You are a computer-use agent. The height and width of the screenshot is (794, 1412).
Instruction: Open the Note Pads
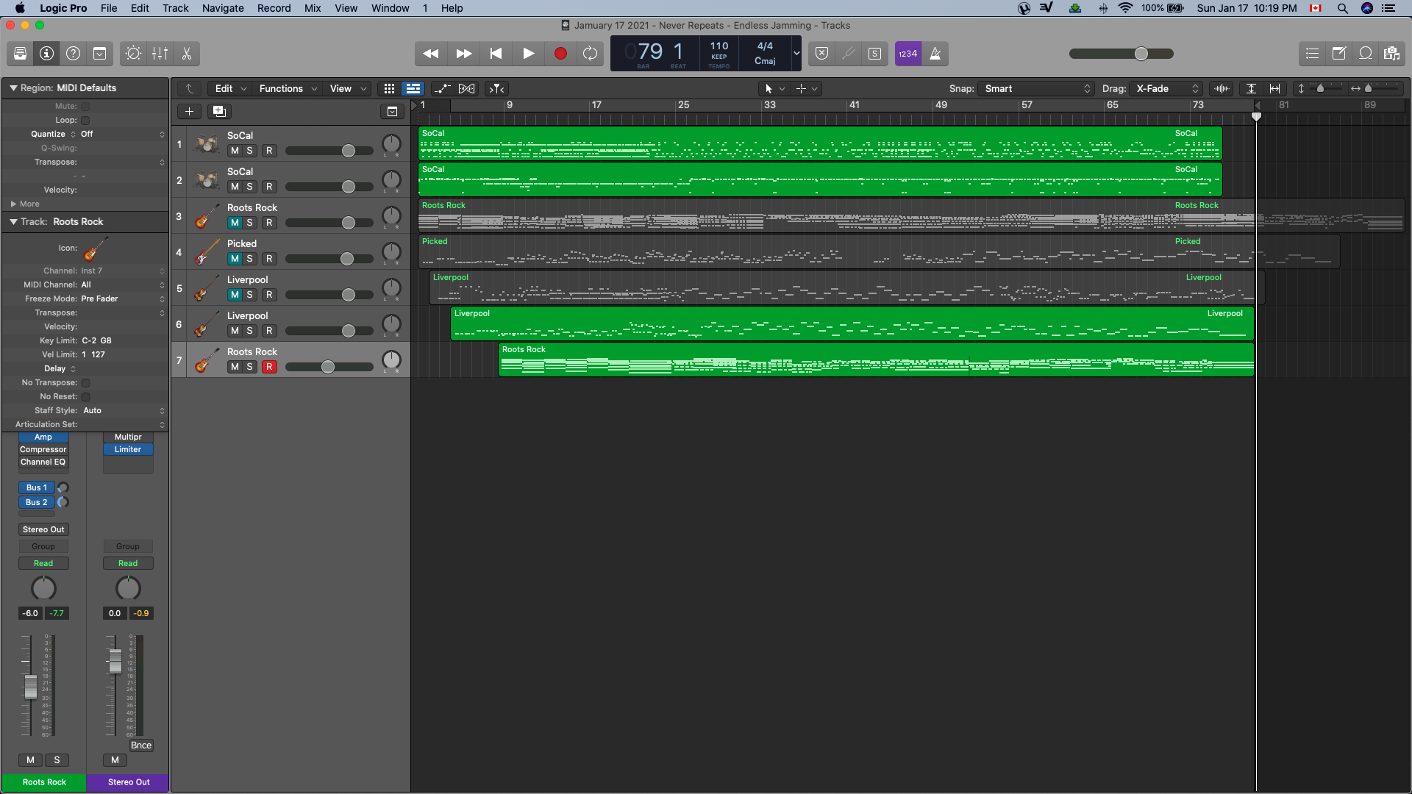[1339, 54]
